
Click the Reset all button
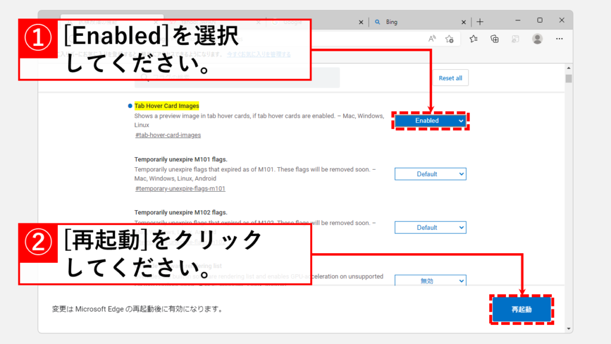click(450, 78)
